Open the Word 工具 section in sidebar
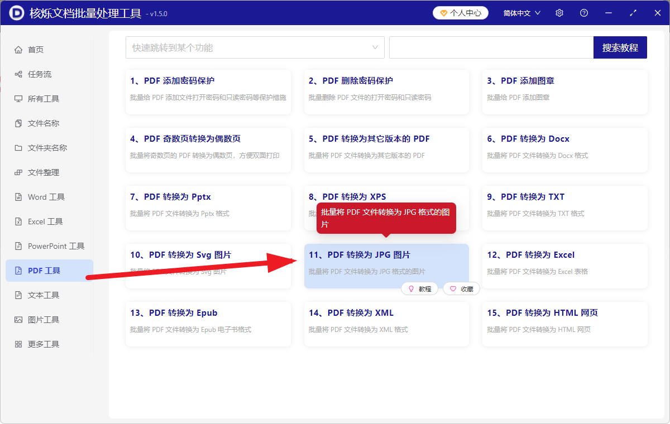This screenshot has width=670, height=424. click(47, 196)
